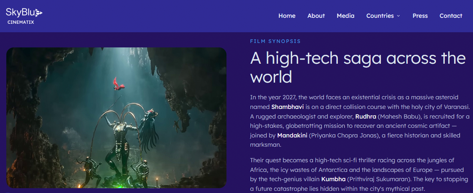
Task: Go to the About page
Action: click(316, 16)
